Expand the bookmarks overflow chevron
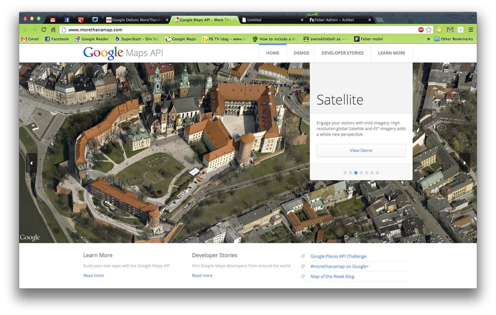 [429, 39]
